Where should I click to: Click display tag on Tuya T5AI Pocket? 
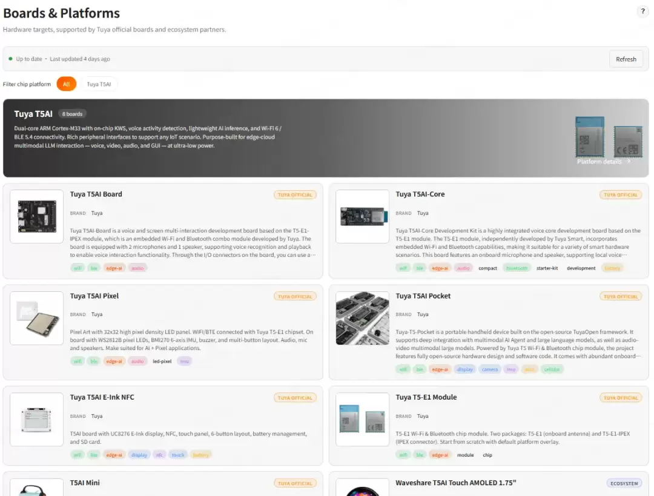[464, 369]
